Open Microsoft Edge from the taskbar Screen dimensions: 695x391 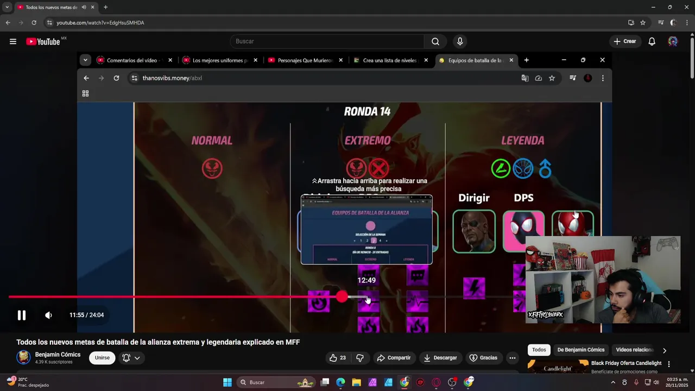coord(340,382)
